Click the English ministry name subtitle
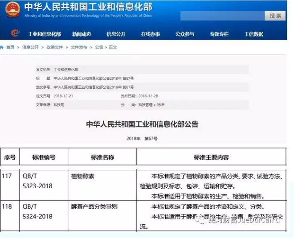Image resolution: width=294 pixels, height=239 pixels. pos(88,16)
